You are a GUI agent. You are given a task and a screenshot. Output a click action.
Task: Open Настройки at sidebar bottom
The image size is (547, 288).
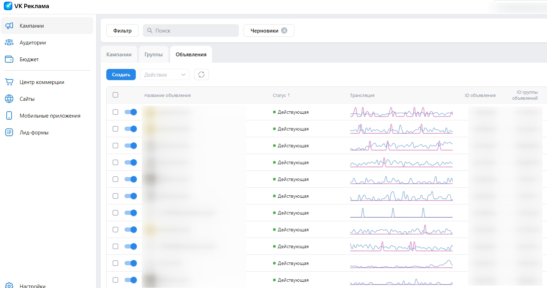tap(47, 286)
